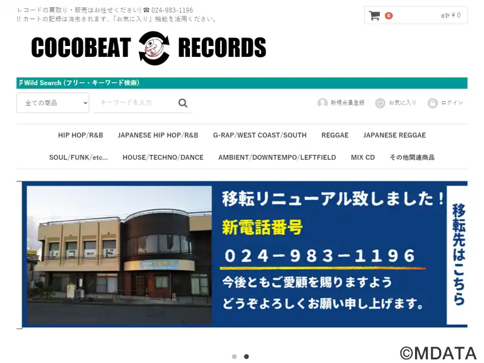Screen dimensions: 484x363
Task: Click the store building photo in banner
Action: (119, 255)
